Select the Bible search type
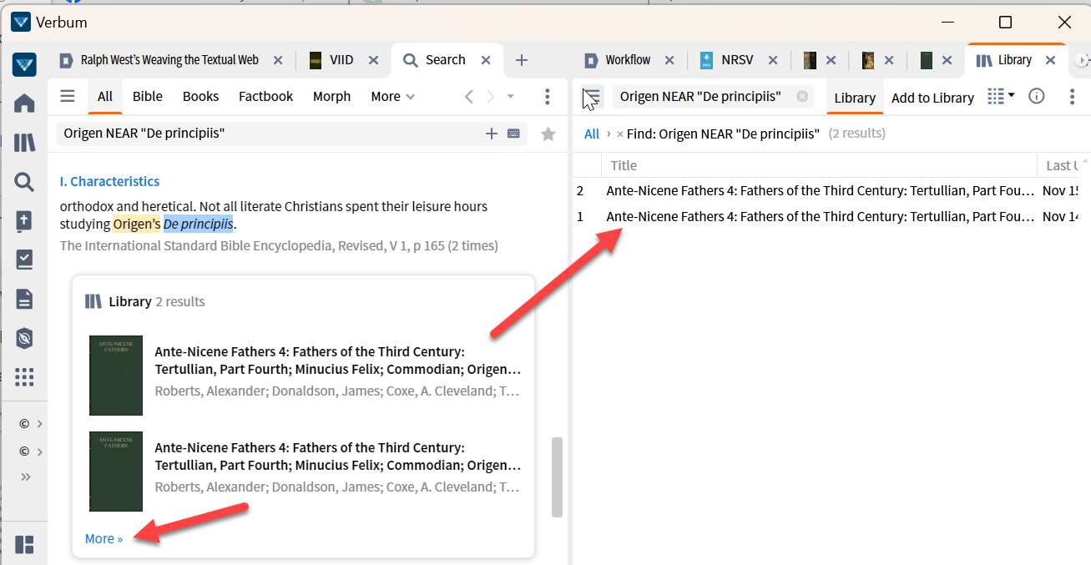The image size is (1091, 565). [x=148, y=97]
